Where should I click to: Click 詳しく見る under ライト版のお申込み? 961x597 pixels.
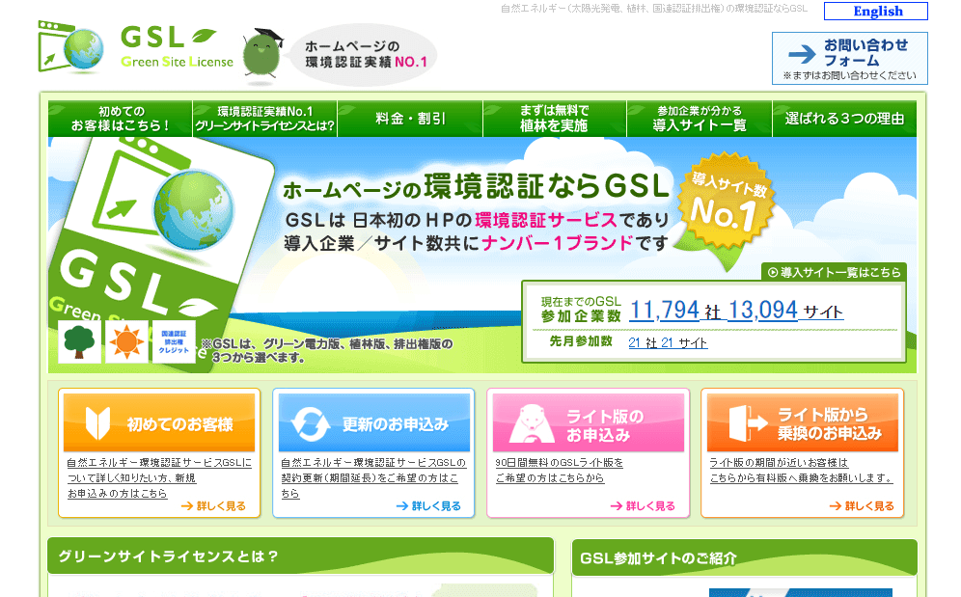643,505
